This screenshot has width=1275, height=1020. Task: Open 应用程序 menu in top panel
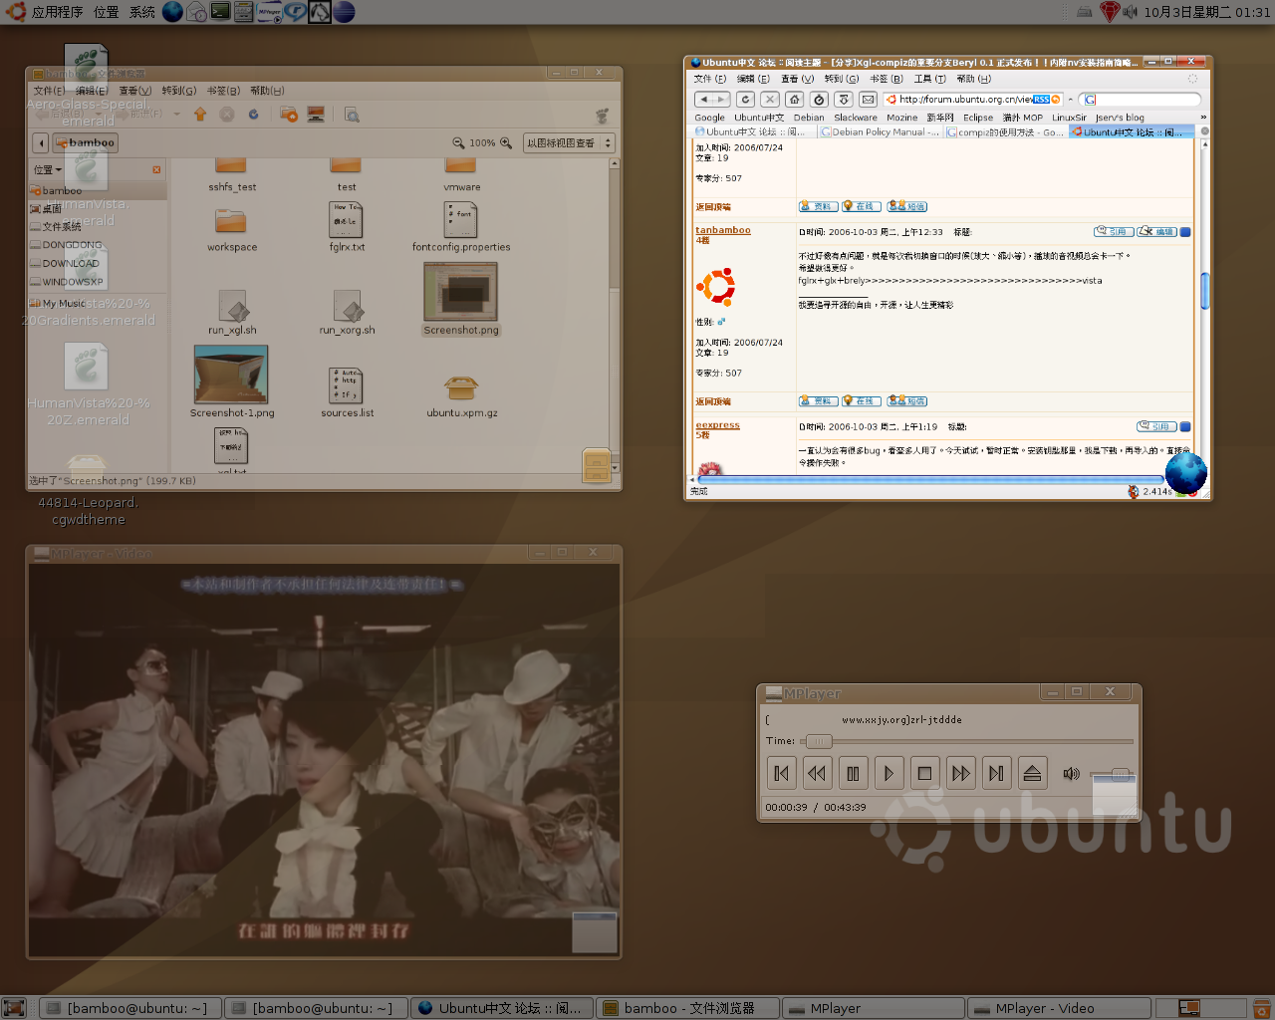[x=57, y=12]
